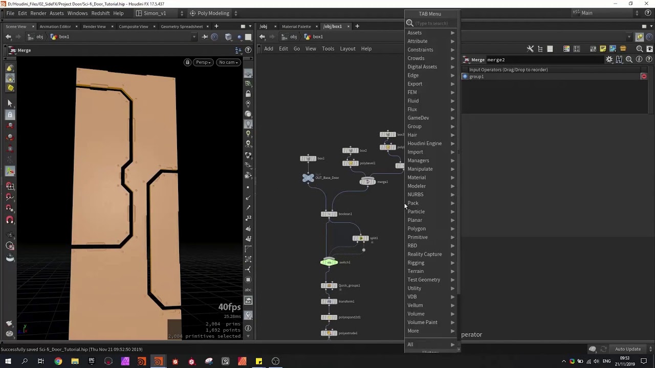Remove group1 input with red minus
The image size is (655, 368).
coord(644,77)
